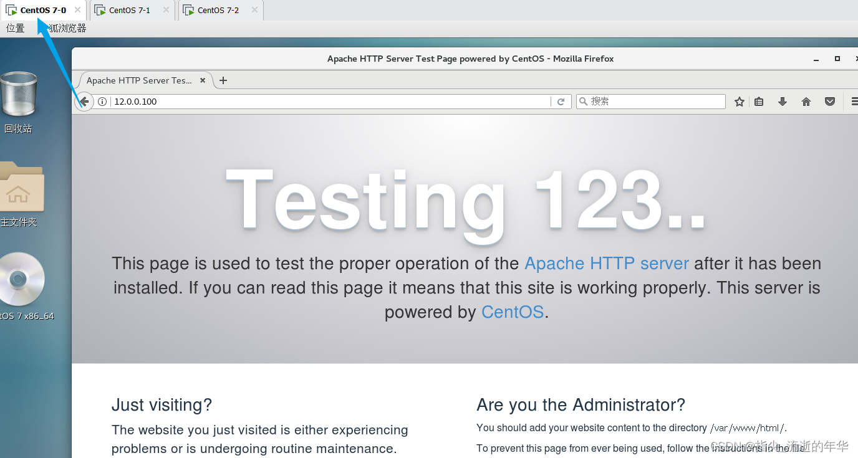Close the Apache HTTP Server Test tab
The image size is (858, 458).
pyautogui.click(x=203, y=80)
